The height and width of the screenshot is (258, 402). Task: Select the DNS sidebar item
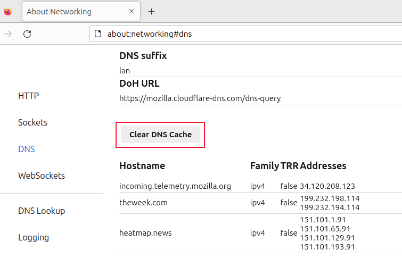pyautogui.click(x=27, y=149)
